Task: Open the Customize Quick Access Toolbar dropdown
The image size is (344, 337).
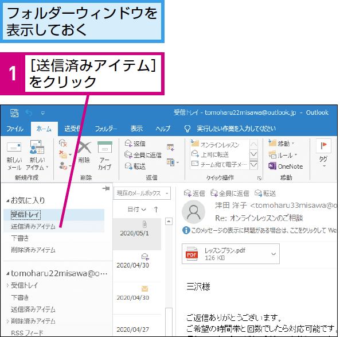Action: 43,113
